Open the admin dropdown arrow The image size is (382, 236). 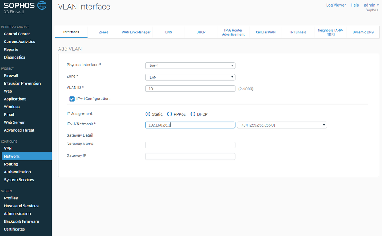(x=378, y=5)
